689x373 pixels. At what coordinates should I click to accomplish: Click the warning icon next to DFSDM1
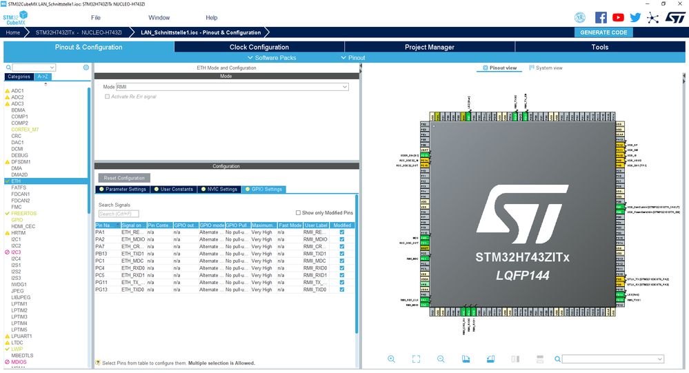7,162
